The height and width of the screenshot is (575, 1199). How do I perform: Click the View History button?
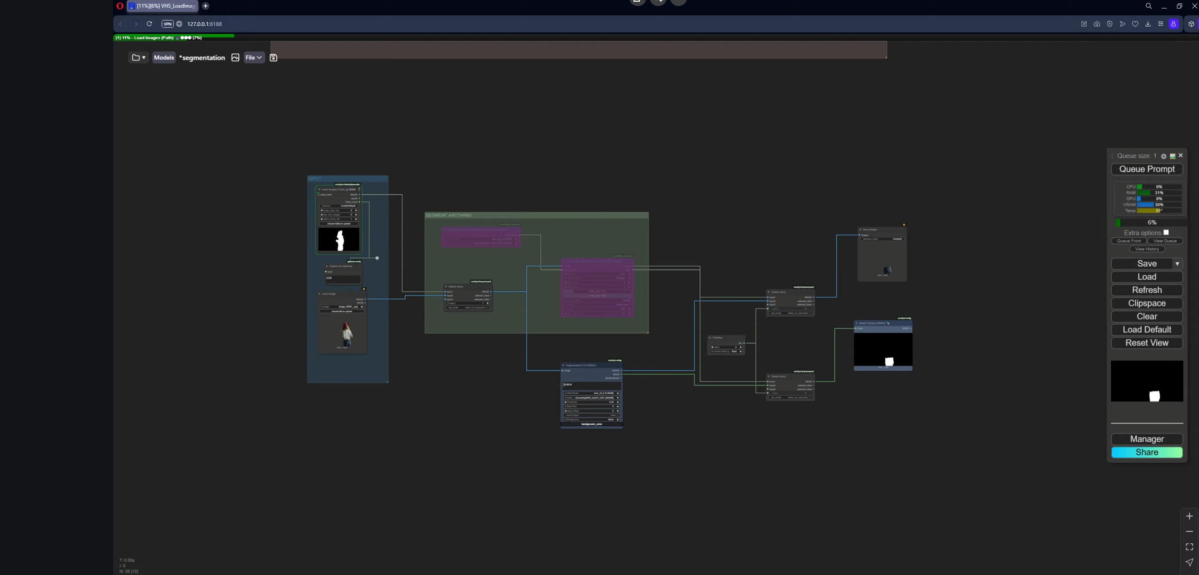[x=1146, y=249]
